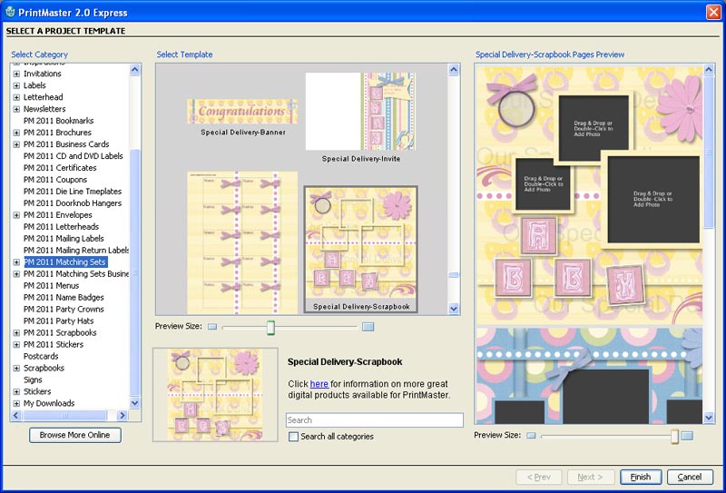Viewport: 726px width, 493px height.
Task: Enable the Search all categories checkbox
Action: pos(293,437)
